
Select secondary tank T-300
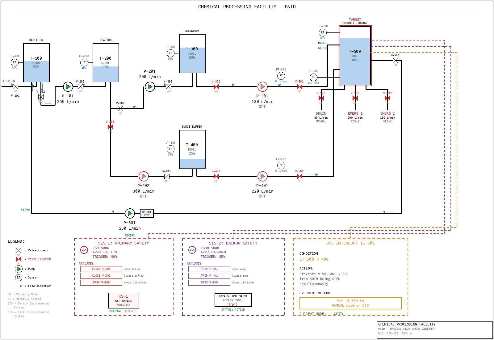[192, 53]
